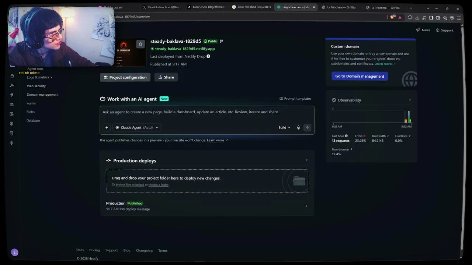The image size is (472, 265).
Task: Open the Production Published deploy row
Action: click(x=207, y=206)
